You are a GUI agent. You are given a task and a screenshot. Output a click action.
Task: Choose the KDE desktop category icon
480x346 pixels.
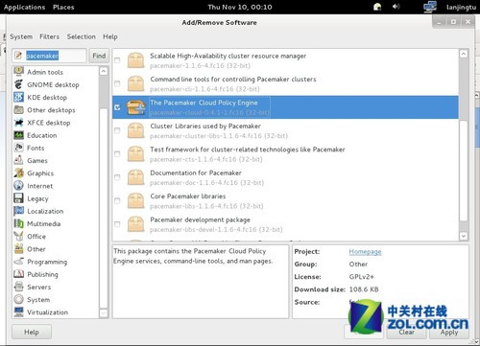pyautogui.click(x=19, y=97)
